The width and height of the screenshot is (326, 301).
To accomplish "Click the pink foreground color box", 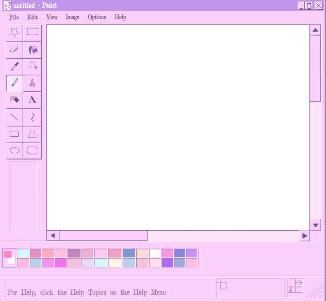I will point(8,255).
